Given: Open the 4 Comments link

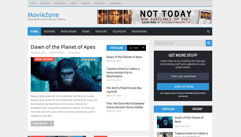Looking at the screenshot, I should 74,53.
